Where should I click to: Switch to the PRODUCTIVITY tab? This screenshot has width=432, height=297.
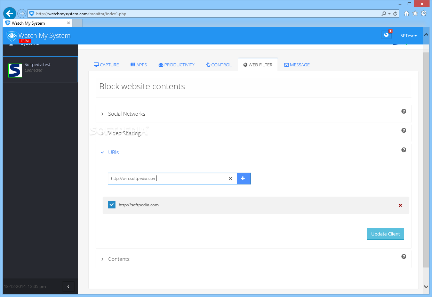[177, 65]
